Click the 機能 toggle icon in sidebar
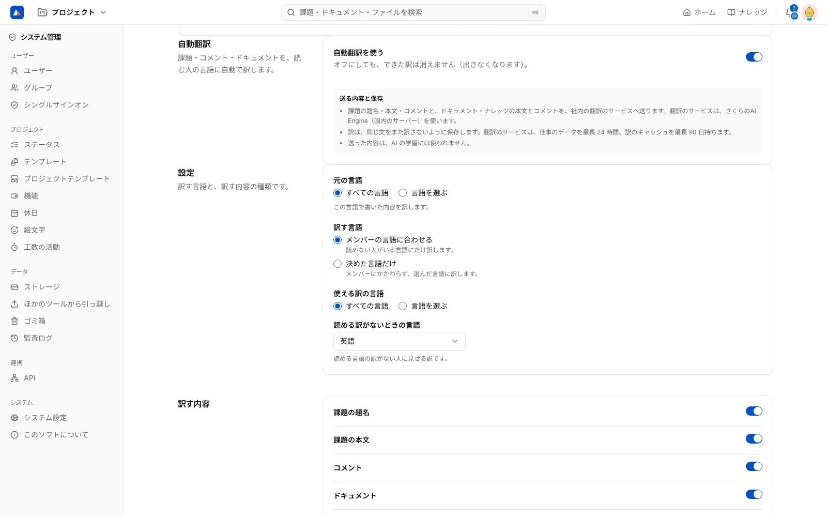Image resolution: width=827 pixels, height=517 pixels. [x=14, y=196]
